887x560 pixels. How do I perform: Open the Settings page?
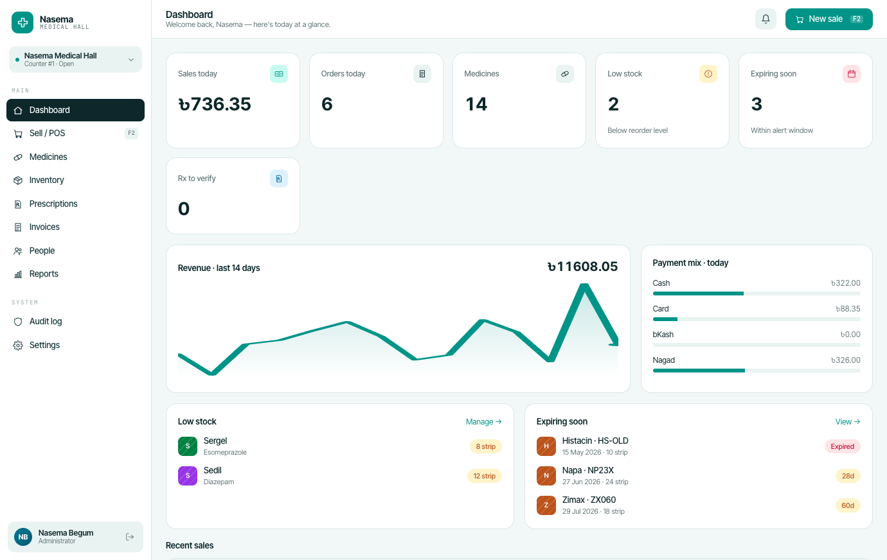75,345
